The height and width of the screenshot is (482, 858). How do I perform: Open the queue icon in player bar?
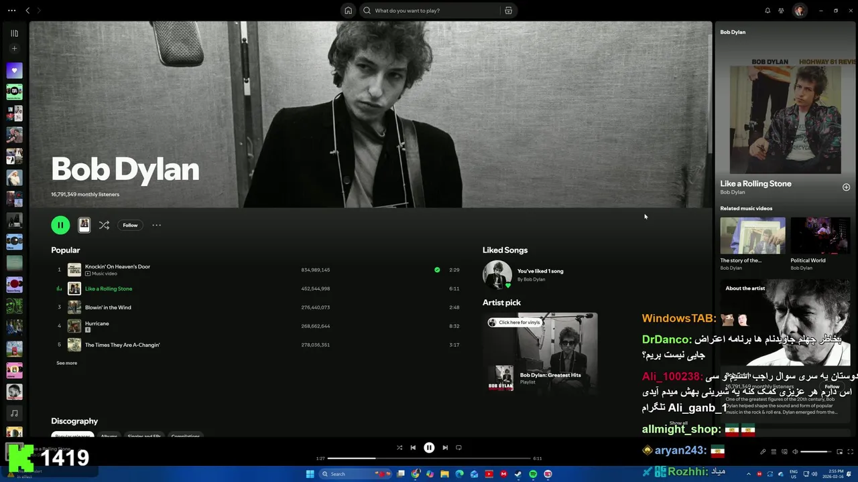[x=774, y=452]
